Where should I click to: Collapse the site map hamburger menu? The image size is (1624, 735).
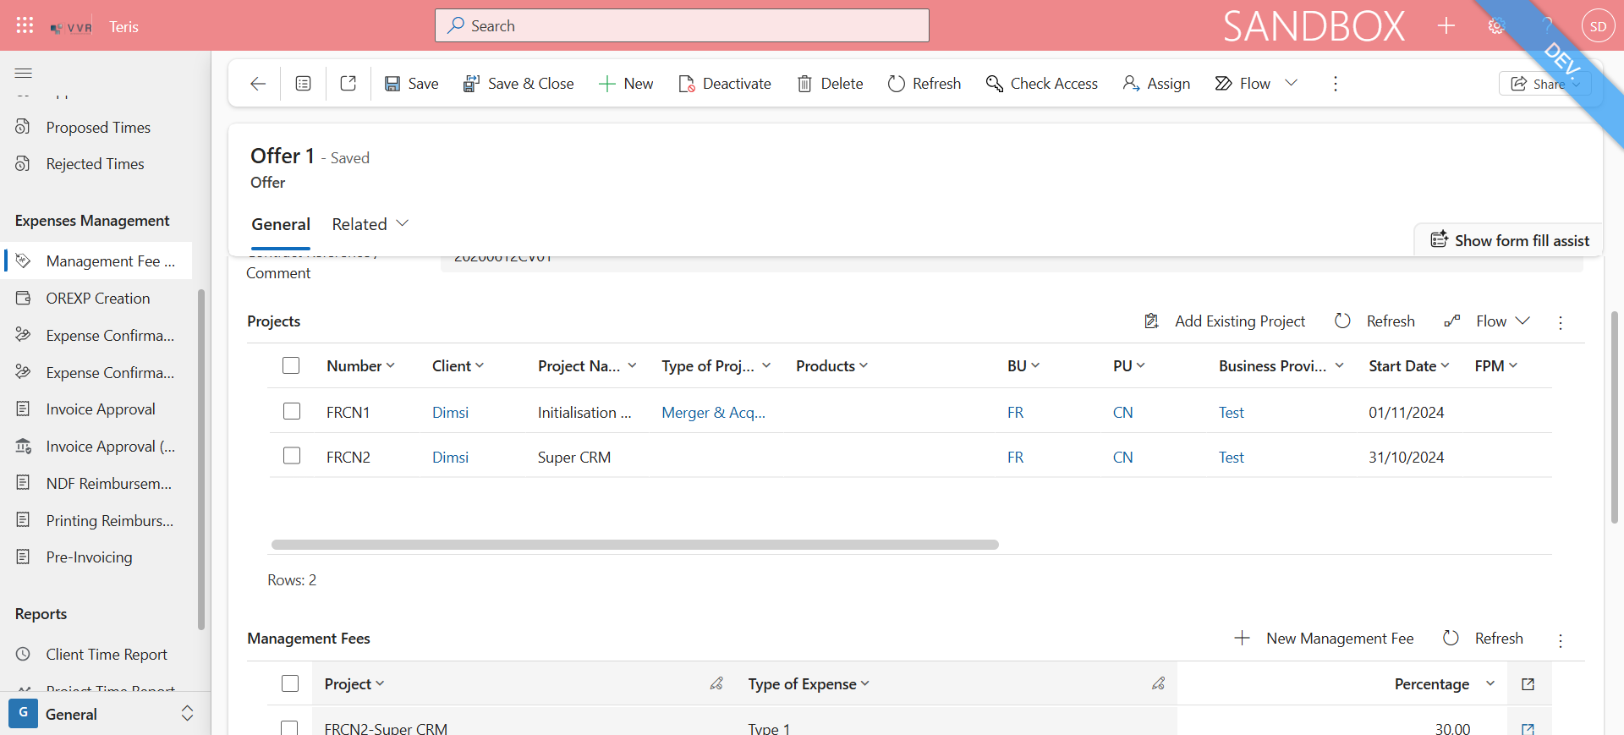pos(24,74)
